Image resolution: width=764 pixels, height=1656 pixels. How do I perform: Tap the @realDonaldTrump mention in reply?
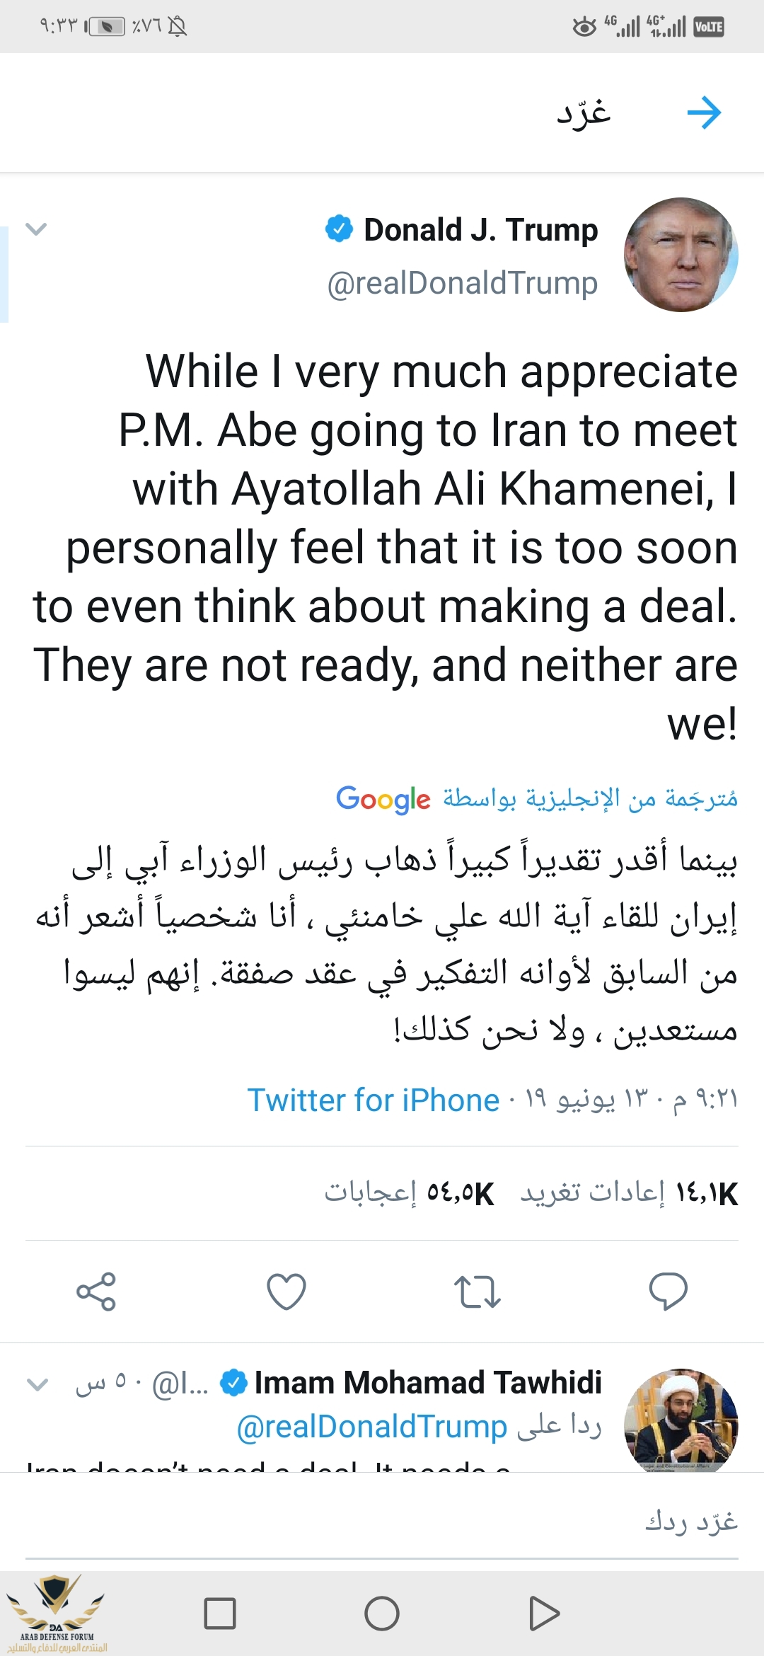click(x=372, y=1427)
